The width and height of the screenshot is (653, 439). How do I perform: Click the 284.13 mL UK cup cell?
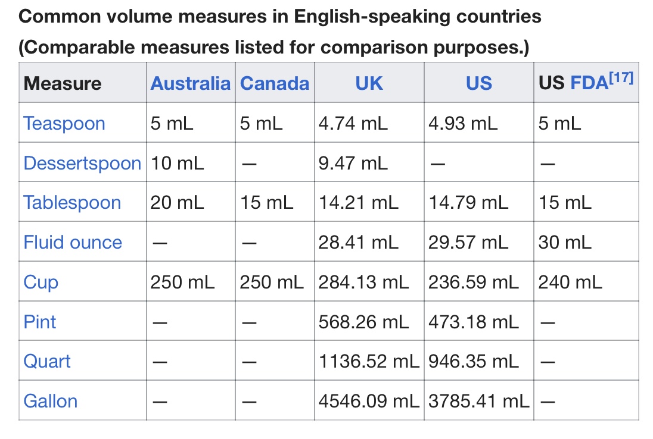coord(363,282)
